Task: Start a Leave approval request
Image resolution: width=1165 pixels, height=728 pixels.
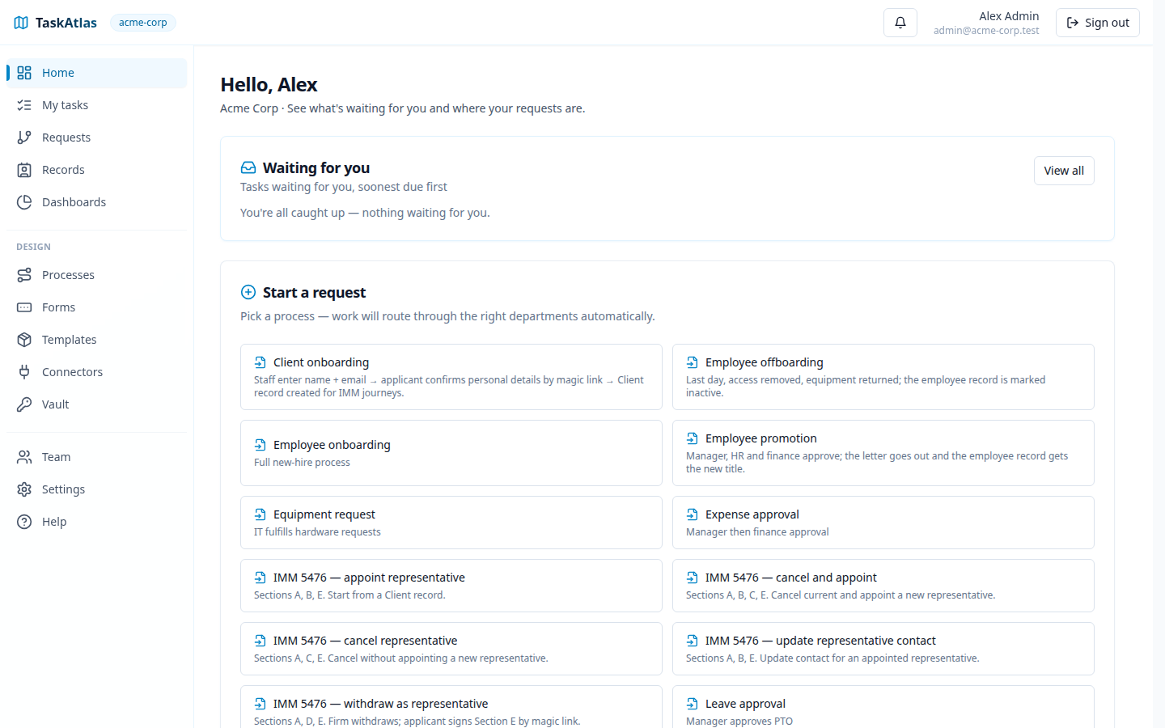Action: (x=883, y=707)
